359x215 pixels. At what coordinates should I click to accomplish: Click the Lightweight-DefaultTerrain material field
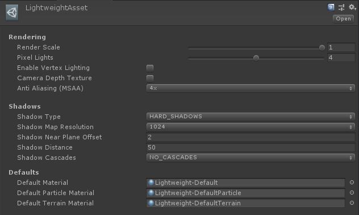click(245, 203)
